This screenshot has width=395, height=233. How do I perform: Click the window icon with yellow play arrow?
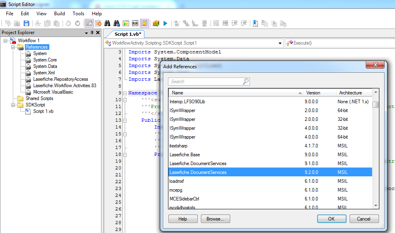pos(126,23)
